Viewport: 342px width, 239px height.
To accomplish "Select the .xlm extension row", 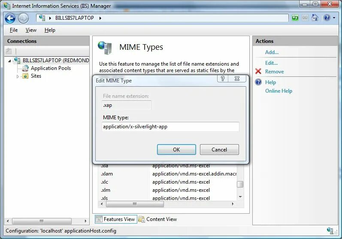I will 167,190.
